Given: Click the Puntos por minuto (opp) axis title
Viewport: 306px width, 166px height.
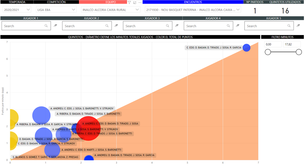Looking at the screenshot, I should click(3, 101).
